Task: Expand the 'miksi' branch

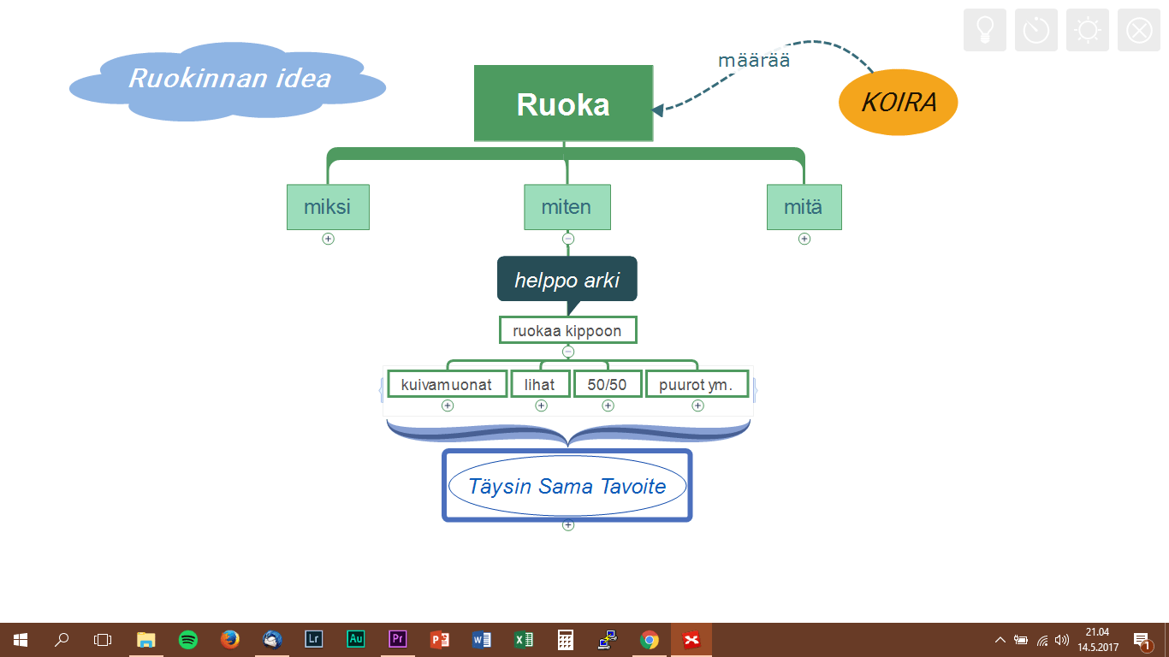Action: (x=328, y=239)
